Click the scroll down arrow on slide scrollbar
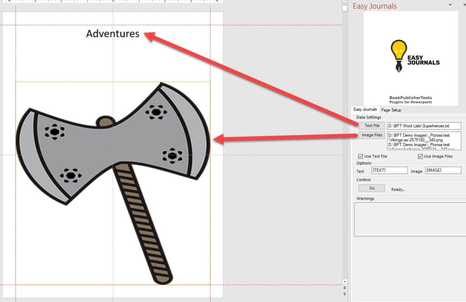This screenshot has height=302, width=466. [344, 282]
